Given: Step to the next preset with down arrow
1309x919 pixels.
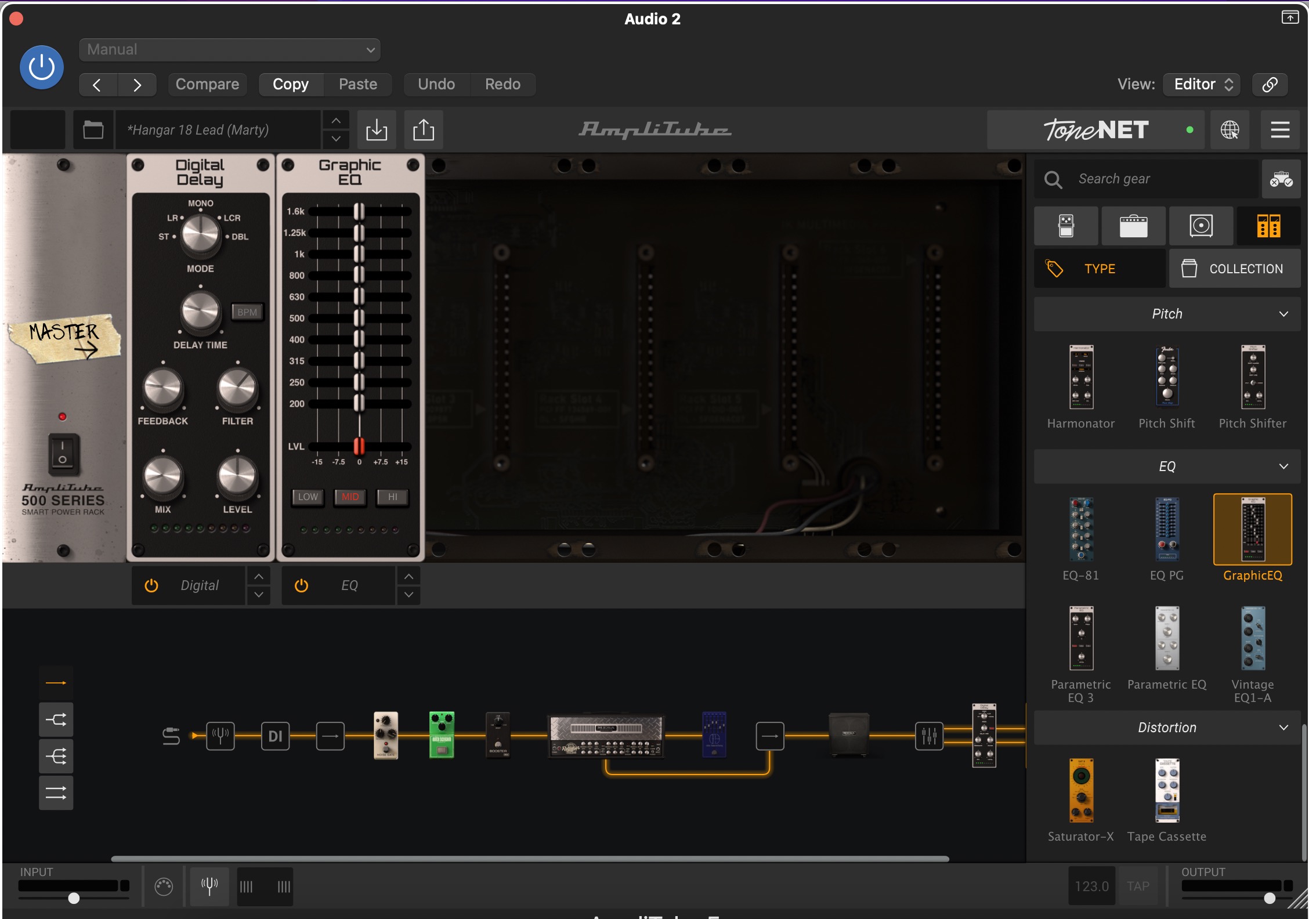Looking at the screenshot, I should click(336, 139).
